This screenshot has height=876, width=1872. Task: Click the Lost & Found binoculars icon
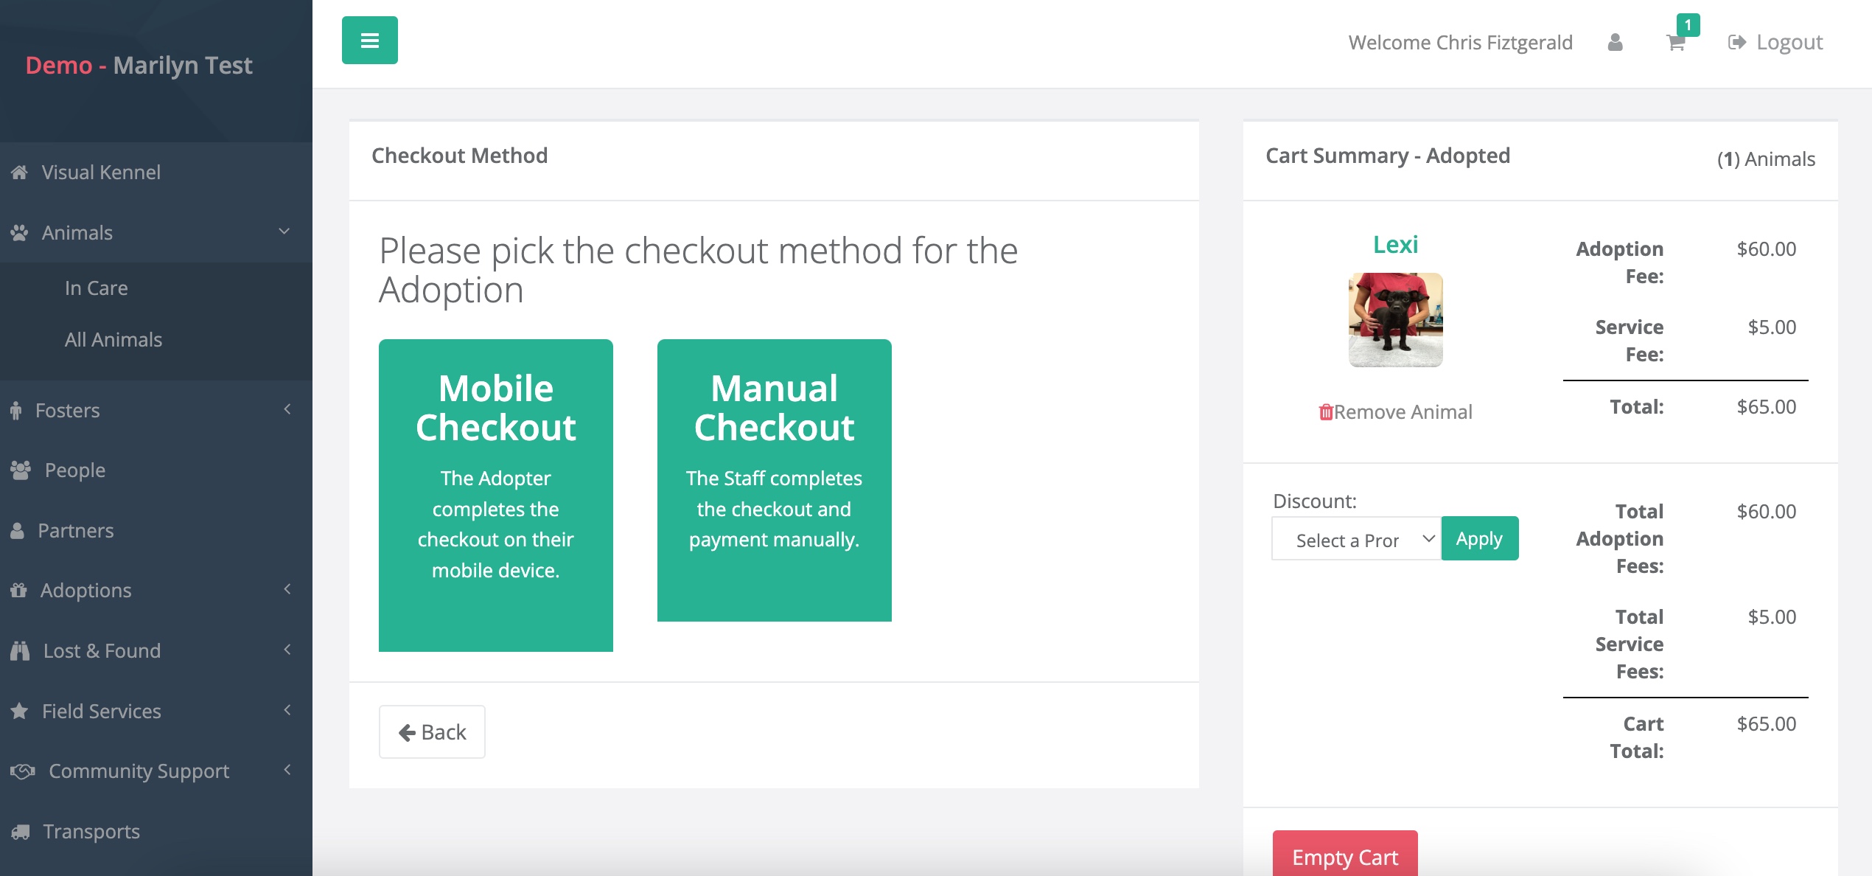[18, 650]
